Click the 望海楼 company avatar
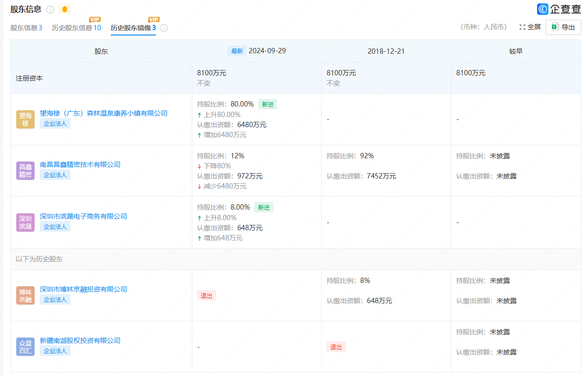This screenshot has width=586, height=376. tap(25, 119)
